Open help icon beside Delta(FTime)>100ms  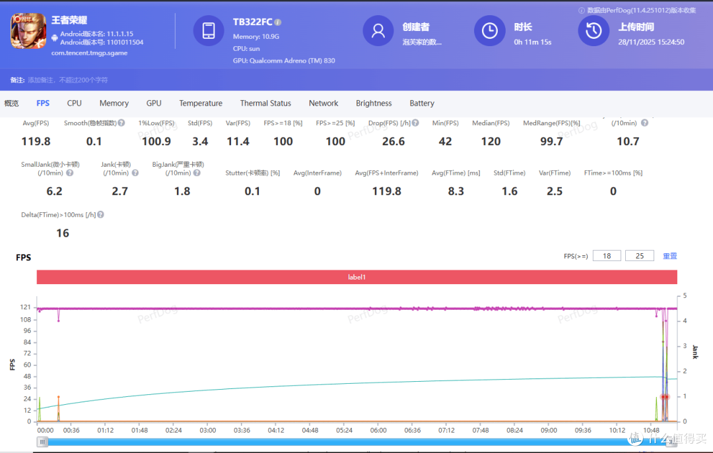pyautogui.click(x=100, y=214)
